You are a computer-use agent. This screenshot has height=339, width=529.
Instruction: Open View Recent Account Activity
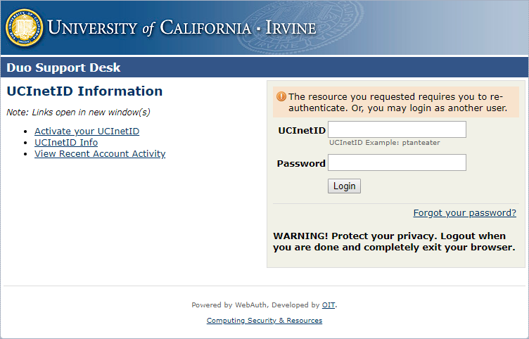click(100, 154)
